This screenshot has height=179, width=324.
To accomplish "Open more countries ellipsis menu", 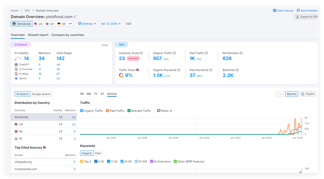I will [70, 24].
